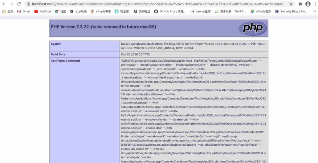Open the Security Blog bookmark
The width and height of the screenshot is (318, 163).
[291, 11]
